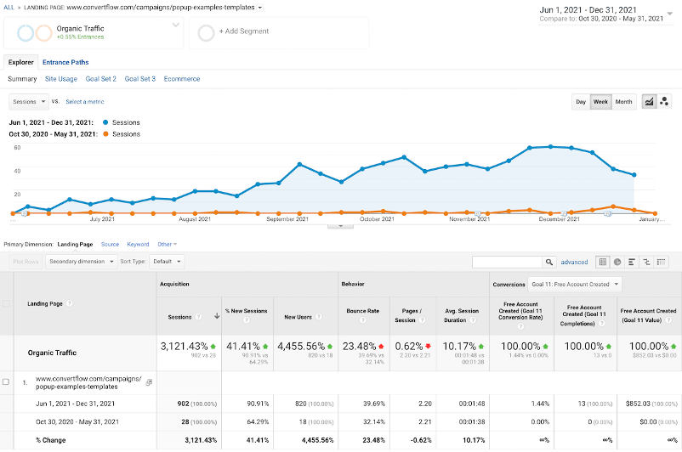Click help icon under % New Sessions
This screenshot has width=682, height=452.
247,320
